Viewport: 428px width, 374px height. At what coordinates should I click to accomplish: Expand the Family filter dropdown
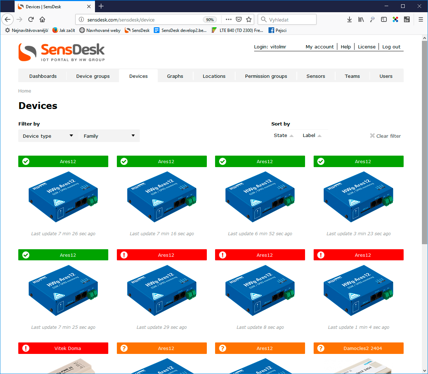(109, 136)
